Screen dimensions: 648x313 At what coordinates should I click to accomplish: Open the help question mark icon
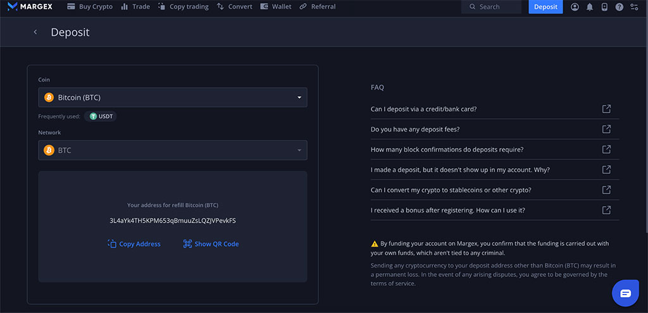[x=619, y=6]
